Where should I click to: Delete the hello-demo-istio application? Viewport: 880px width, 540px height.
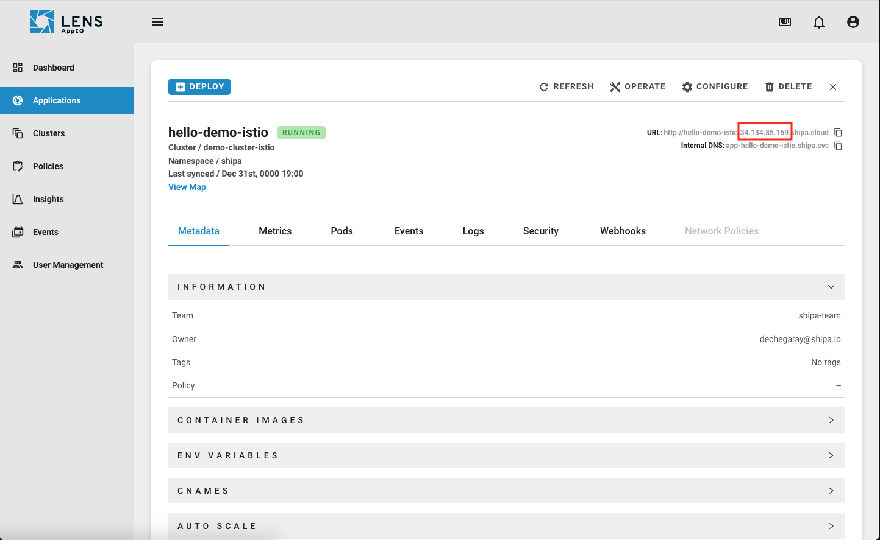pyautogui.click(x=789, y=87)
